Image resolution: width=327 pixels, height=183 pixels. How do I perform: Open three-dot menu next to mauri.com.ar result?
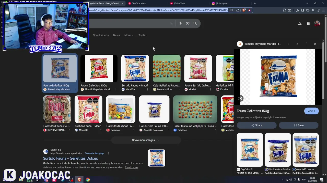point(108,153)
